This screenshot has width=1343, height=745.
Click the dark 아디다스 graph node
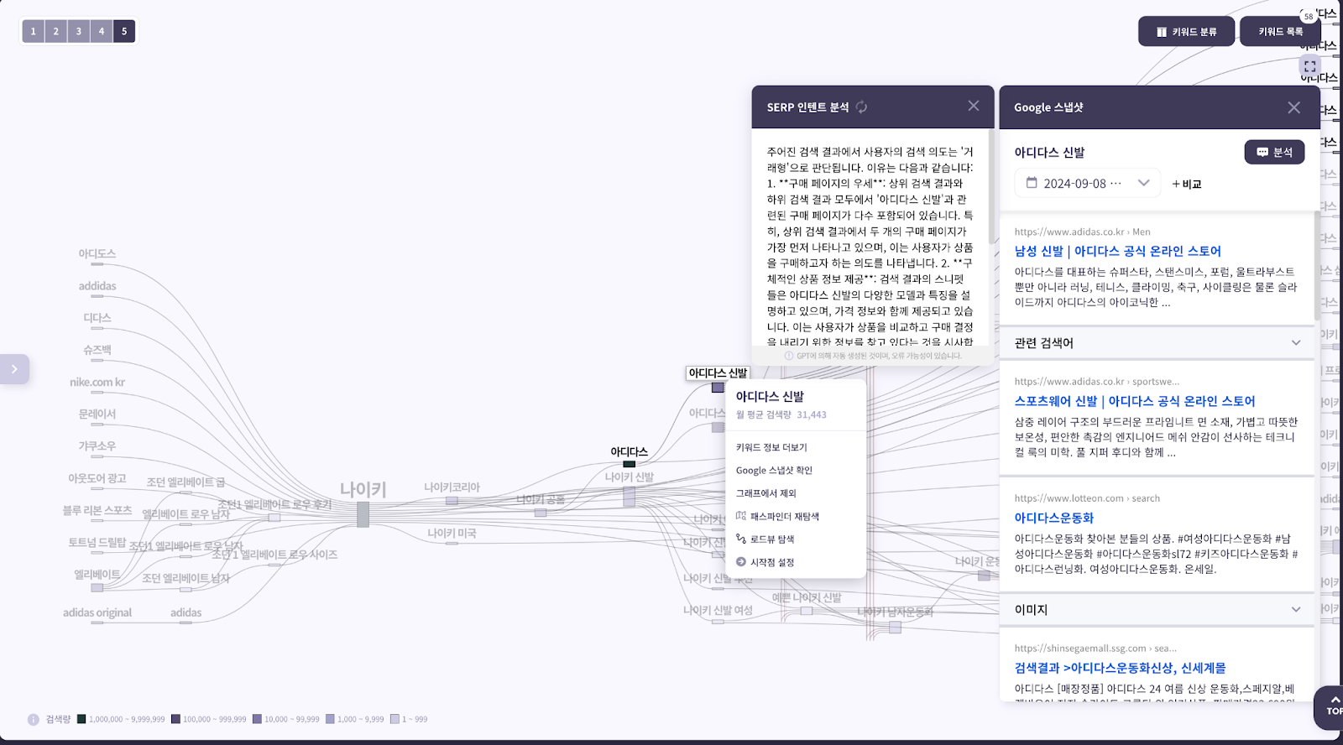[629, 464]
